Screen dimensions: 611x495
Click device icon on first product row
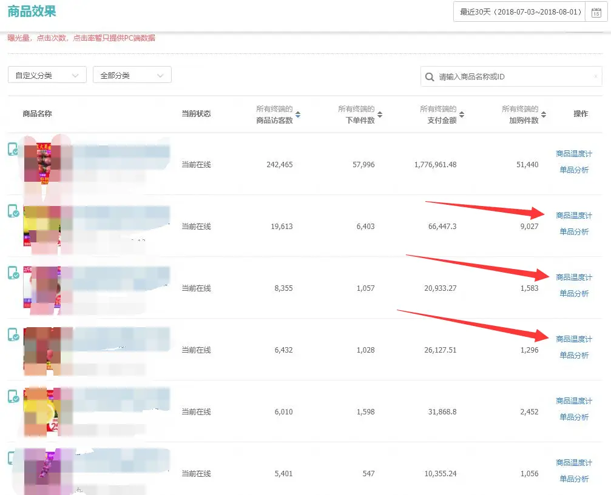pyautogui.click(x=13, y=149)
